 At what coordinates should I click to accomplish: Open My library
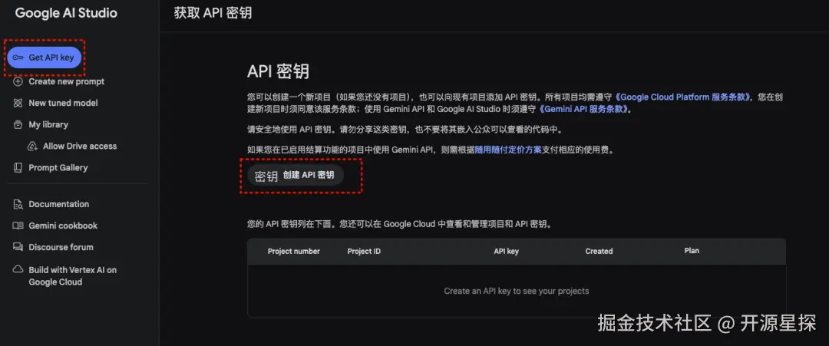pyautogui.click(x=48, y=124)
